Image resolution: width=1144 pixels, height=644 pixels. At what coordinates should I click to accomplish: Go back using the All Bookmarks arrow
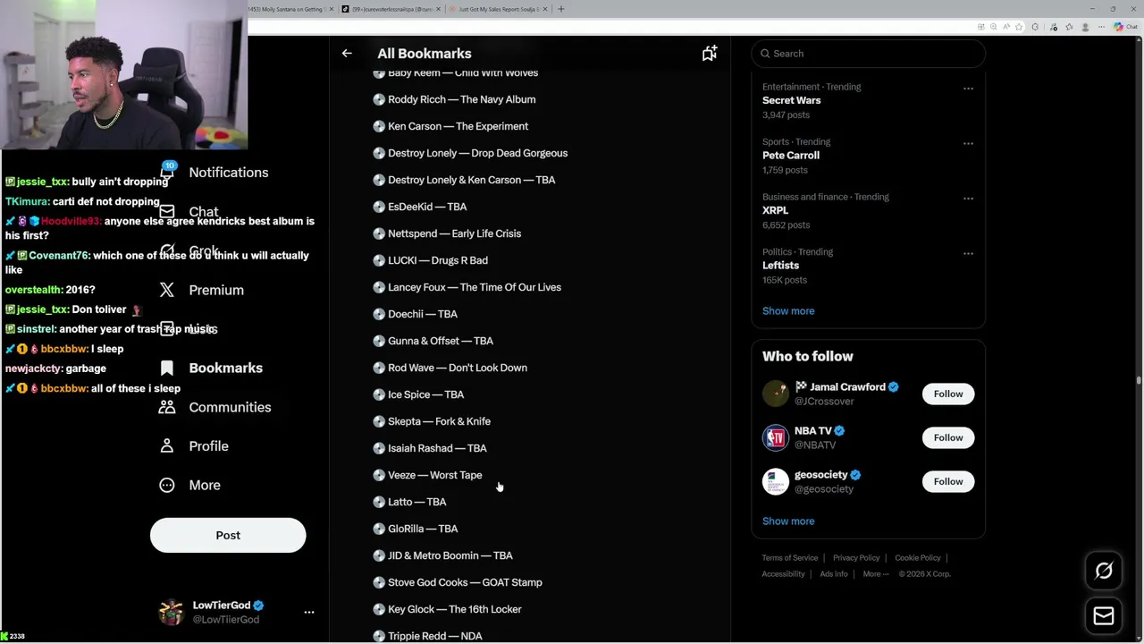[347, 54]
